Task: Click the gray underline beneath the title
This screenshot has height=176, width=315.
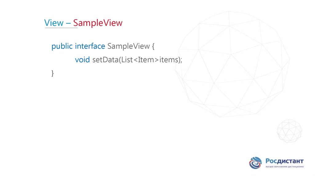Action: [x=61, y=28]
